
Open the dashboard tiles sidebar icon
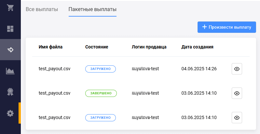tap(10, 29)
